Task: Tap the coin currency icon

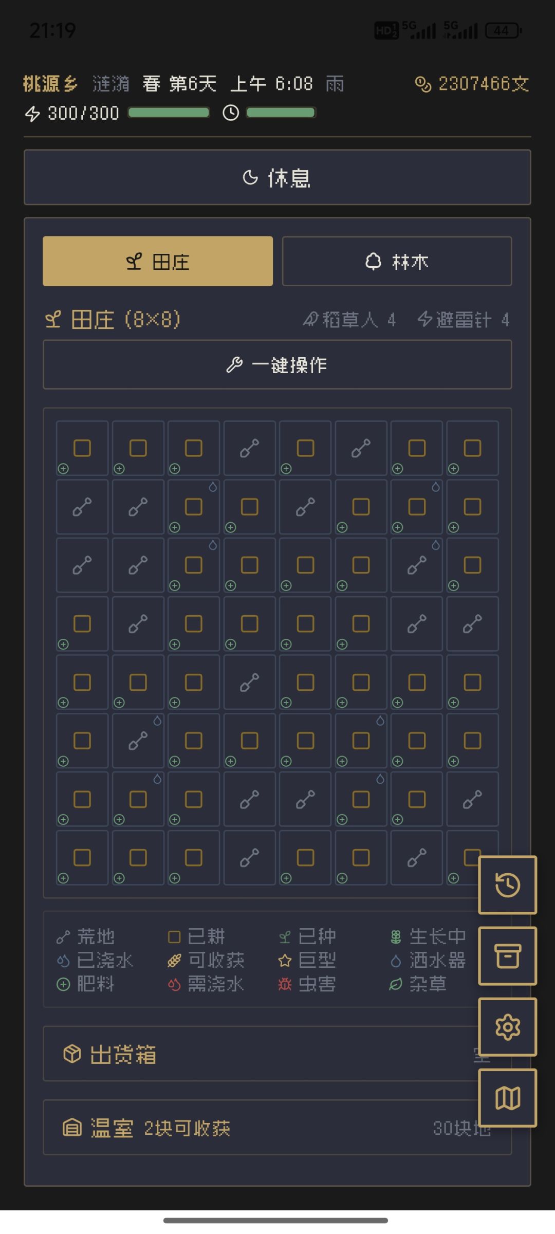Action: click(422, 84)
